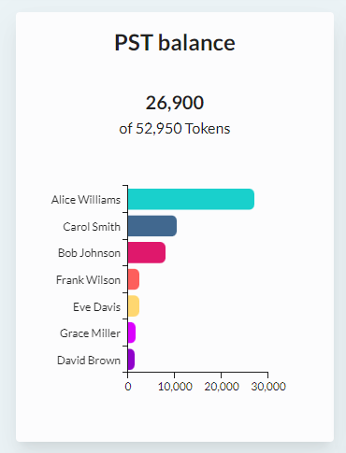Click the PST balance heading

click(175, 43)
